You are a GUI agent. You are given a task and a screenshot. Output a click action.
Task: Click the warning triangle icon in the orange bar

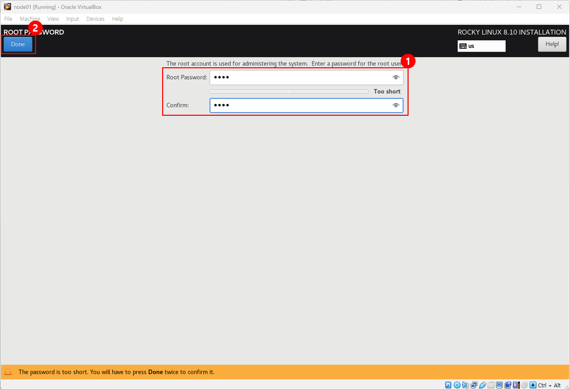[8, 372]
